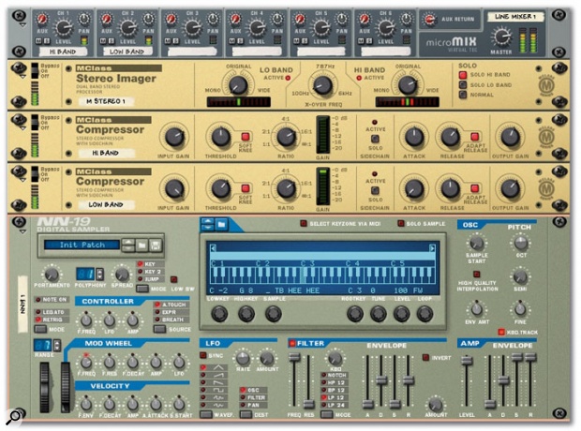Screen dimensions: 581x431
Task: Click the Low Band compressor bypass switch
Action: point(35,174)
